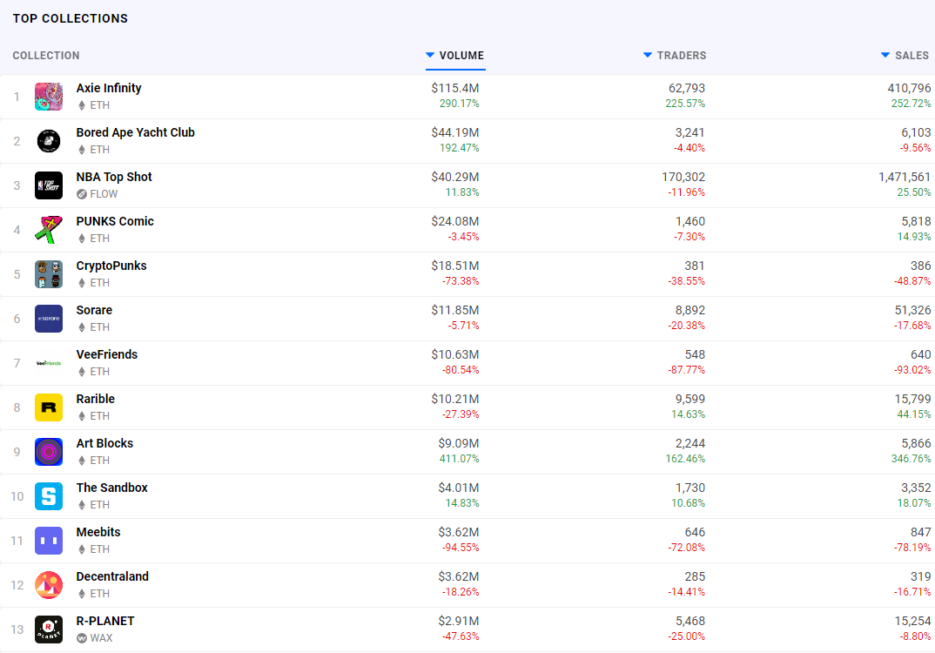Open the Bored Ape Yacht Club link
Viewport: 935px width, 653px height.
[x=135, y=132]
